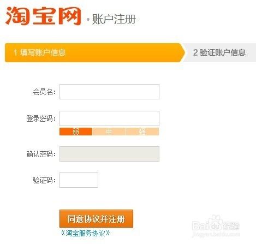Click the 弱 password strength segment
Image resolution: width=256 pixels, height=244 pixels.
click(x=76, y=132)
